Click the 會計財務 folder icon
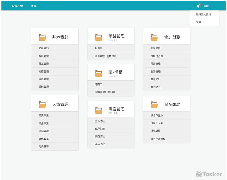 154,37
